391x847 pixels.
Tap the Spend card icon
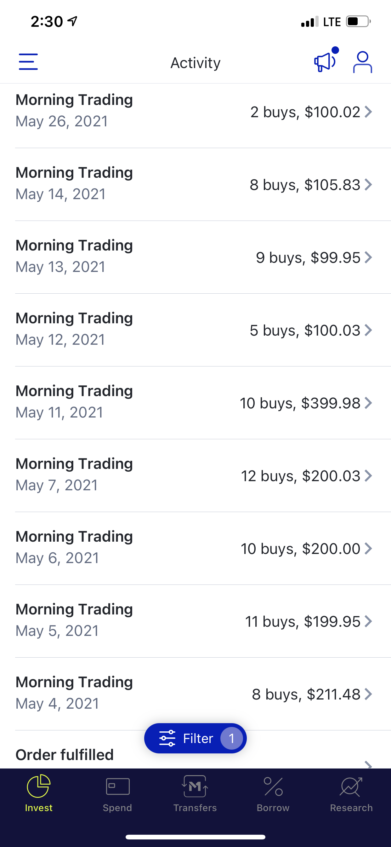point(117,786)
